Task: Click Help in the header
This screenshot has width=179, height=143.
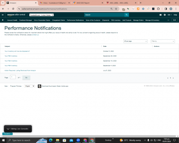Action: 175,15
